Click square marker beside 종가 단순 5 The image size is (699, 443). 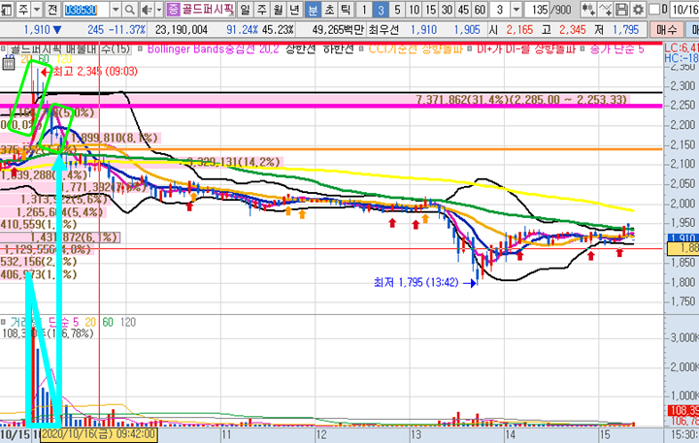582,48
